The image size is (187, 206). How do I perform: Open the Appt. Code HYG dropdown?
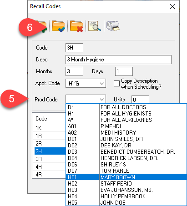click(x=86, y=83)
